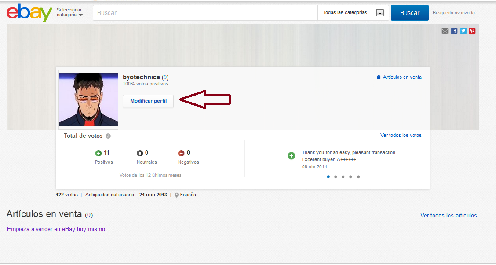Click the 122 vistas text

(x=67, y=195)
